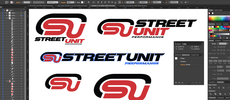Expand the first group under Layer 1

point(7,13)
